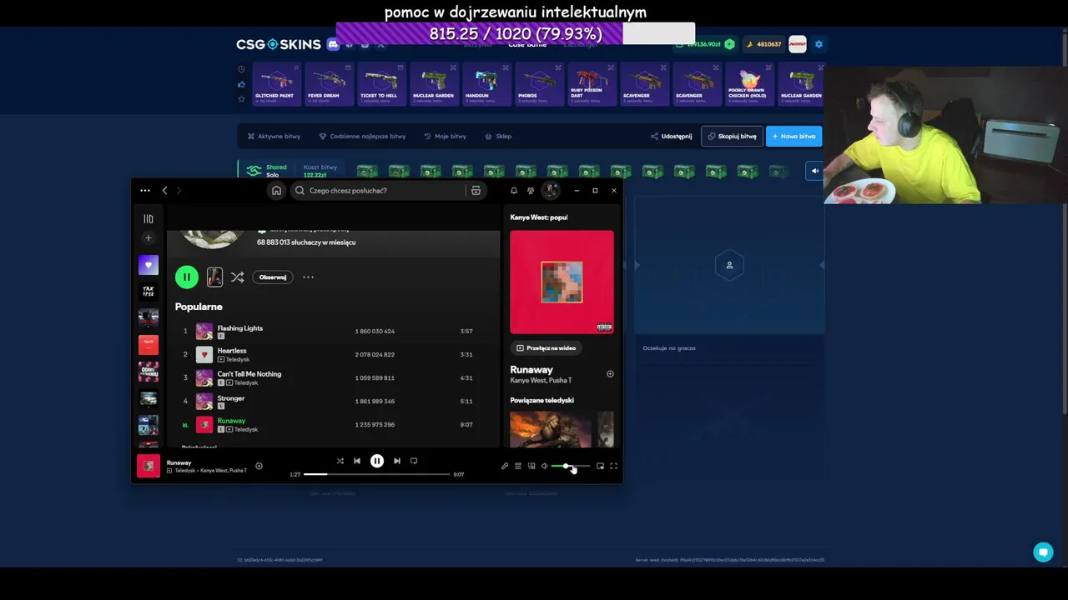Click the duration 9:07 in the Runaway row

coord(466,425)
